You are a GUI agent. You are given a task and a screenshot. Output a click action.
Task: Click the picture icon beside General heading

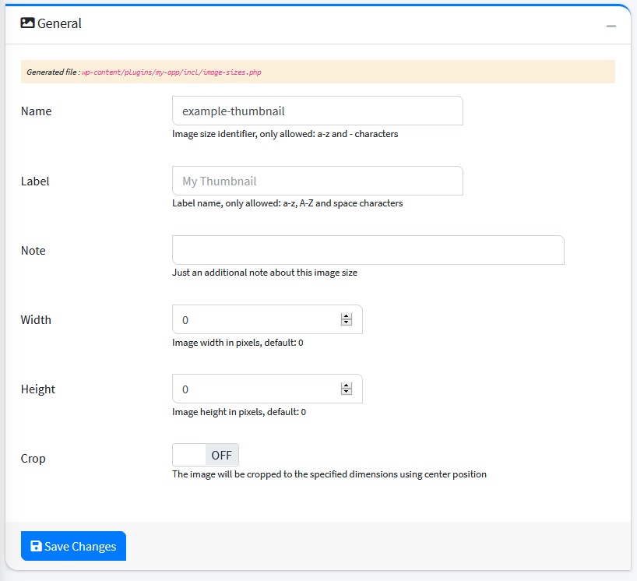click(27, 23)
